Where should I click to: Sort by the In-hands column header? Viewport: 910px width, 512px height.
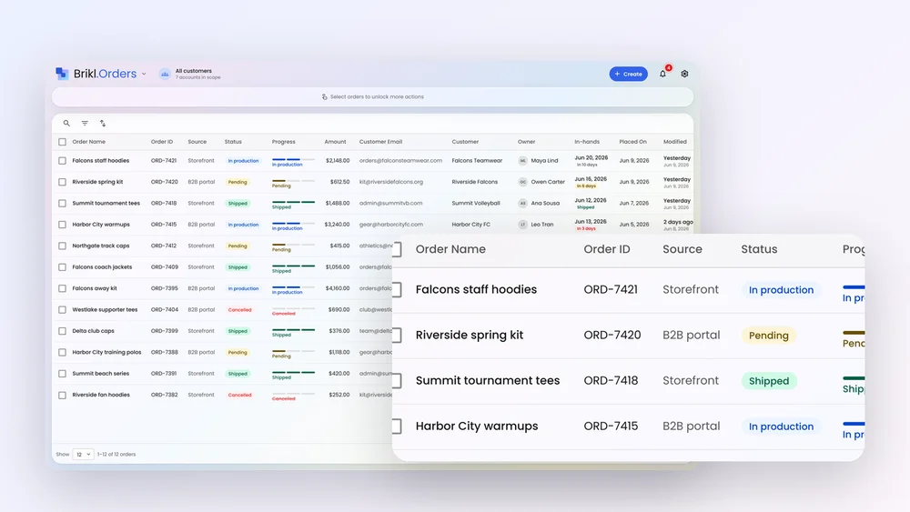(x=587, y=142)
